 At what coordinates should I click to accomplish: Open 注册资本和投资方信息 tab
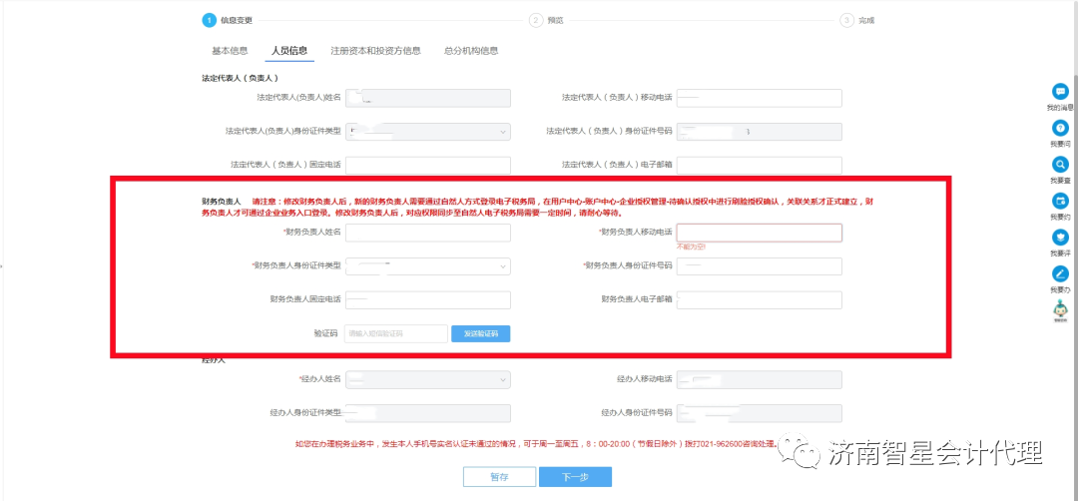(x=375, y=50)
